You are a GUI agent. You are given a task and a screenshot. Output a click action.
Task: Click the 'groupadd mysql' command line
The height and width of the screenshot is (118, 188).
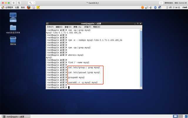pos(76,77)
